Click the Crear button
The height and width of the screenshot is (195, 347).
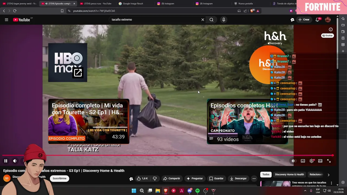[304, 19]
